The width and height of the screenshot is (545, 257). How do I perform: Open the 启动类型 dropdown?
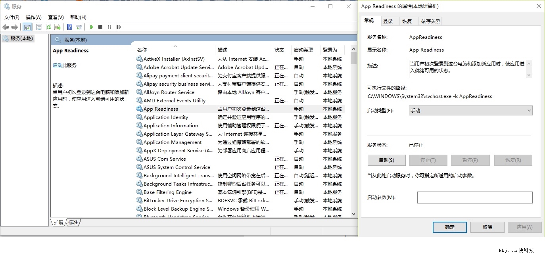[x=470, y=111]
